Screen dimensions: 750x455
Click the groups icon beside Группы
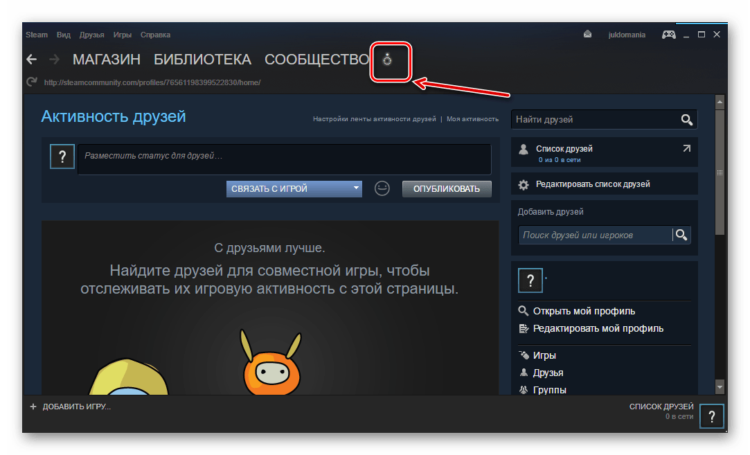click(524, 390)
